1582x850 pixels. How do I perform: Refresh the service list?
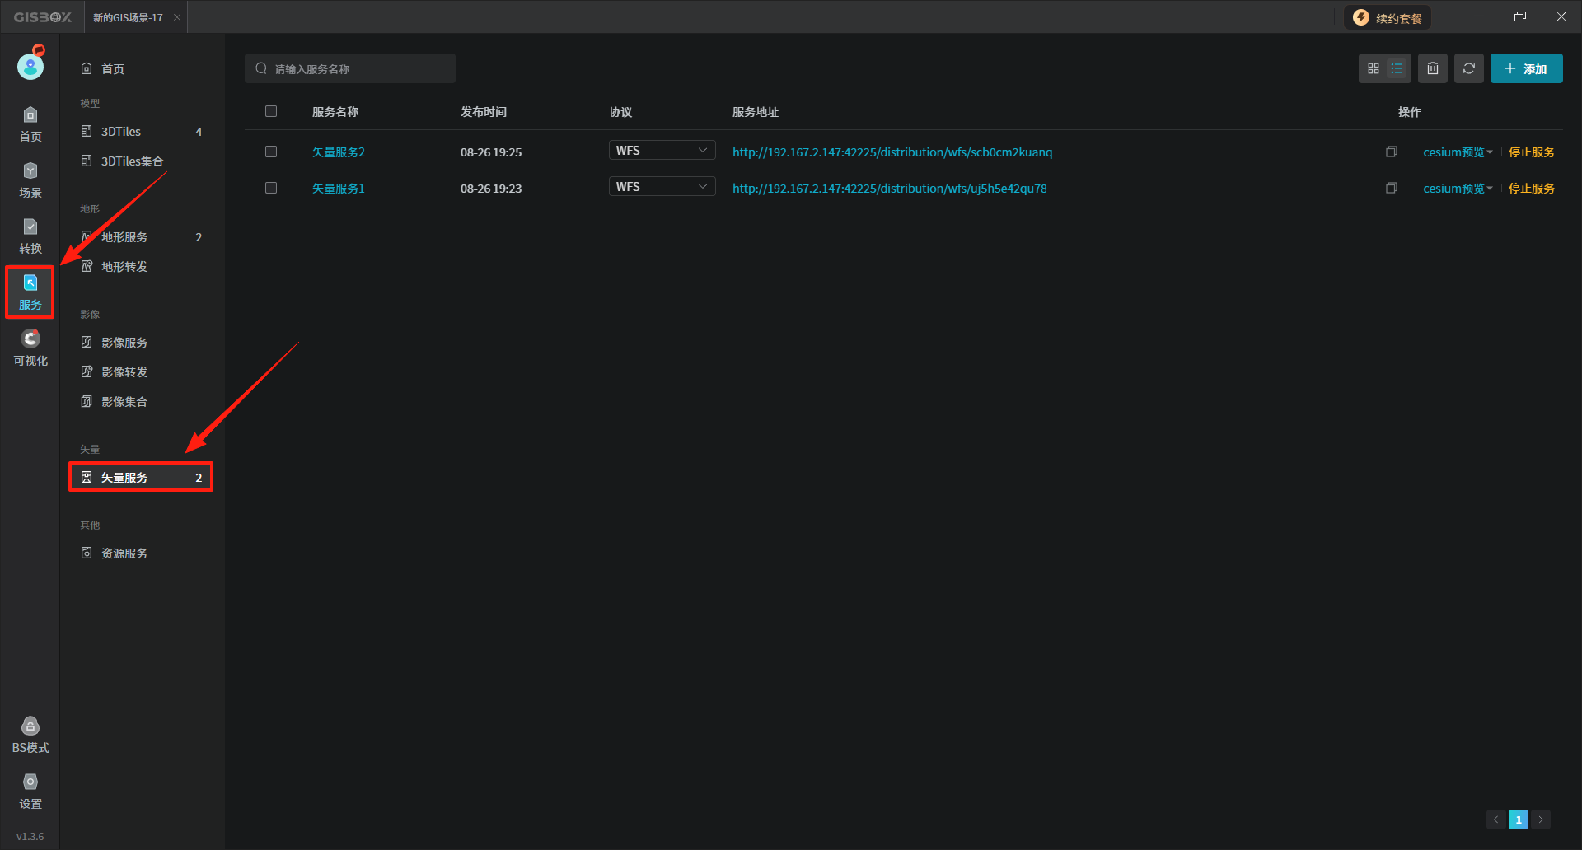pos(1468,69)
